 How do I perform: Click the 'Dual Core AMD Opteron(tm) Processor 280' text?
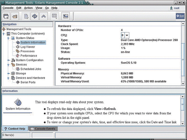(x=149, y=40)
